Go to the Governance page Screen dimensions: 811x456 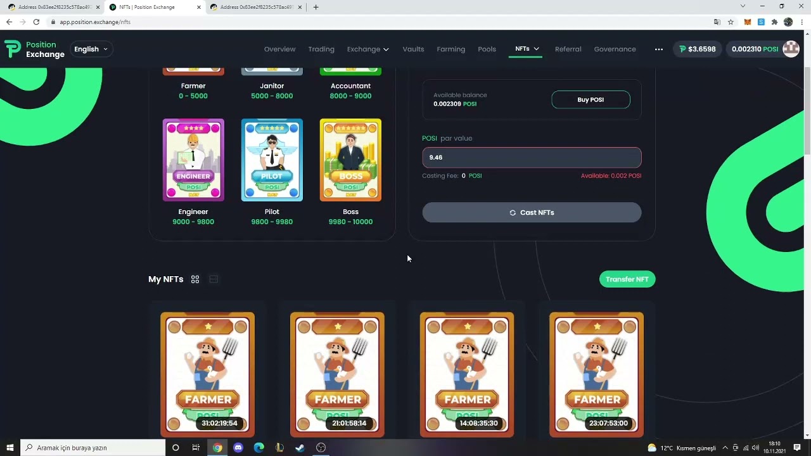pyautogui.click(x=615, y=49)
